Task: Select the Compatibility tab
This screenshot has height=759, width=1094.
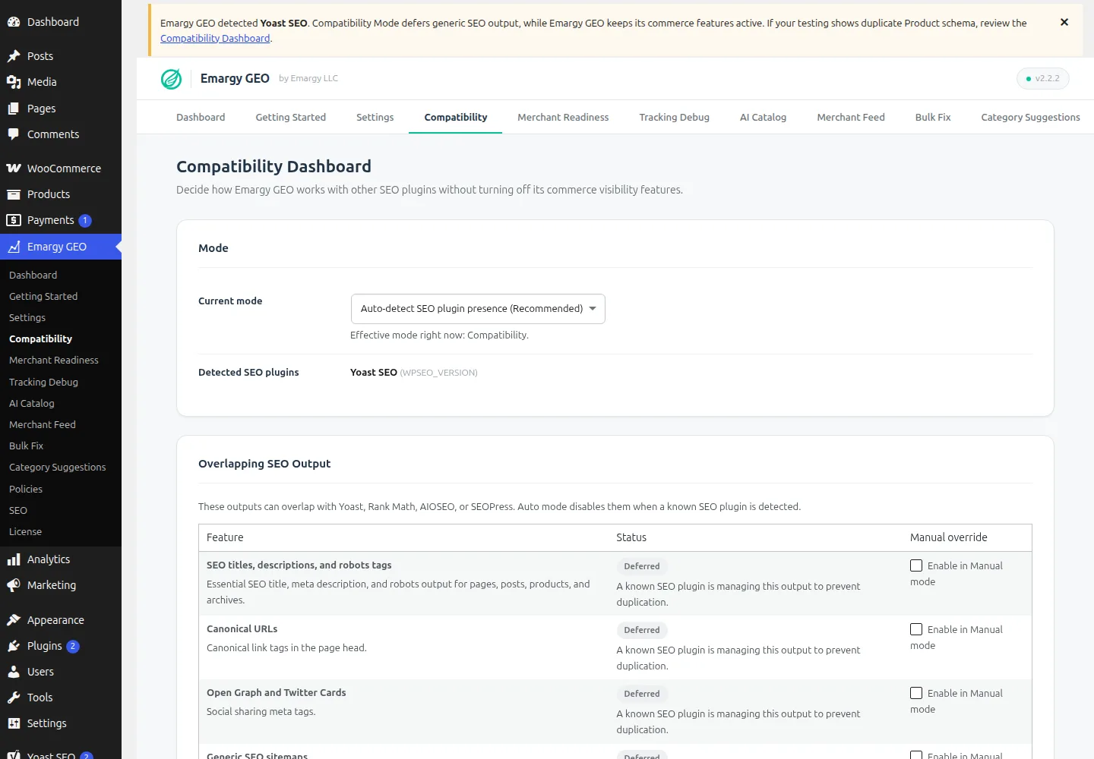Action: [x=456, y=117]
